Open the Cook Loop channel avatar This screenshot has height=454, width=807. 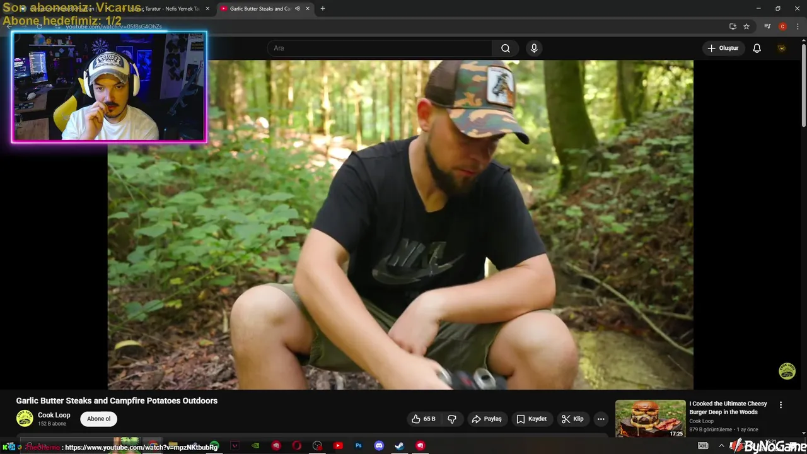(x=25, y=419)
